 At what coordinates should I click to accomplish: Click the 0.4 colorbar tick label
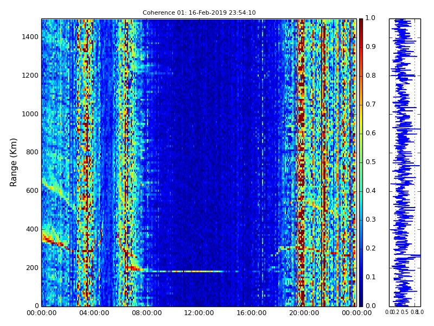371,191
